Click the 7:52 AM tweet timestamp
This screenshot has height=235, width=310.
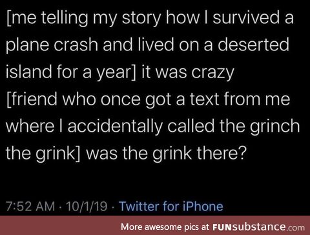pyautogui.click(x=30, y=206)
